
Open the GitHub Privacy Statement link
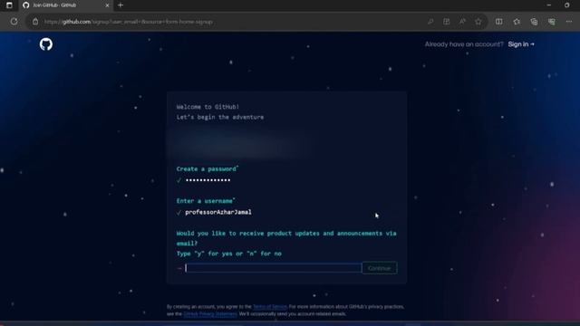pos(210,314)
